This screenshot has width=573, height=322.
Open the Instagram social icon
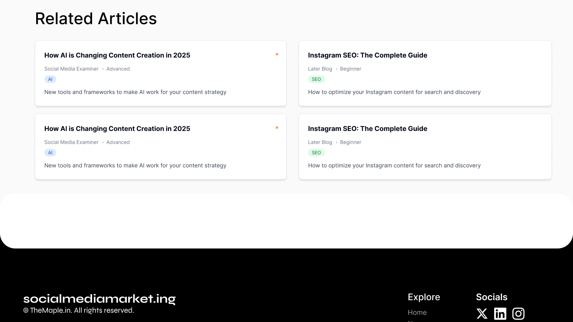518,314
